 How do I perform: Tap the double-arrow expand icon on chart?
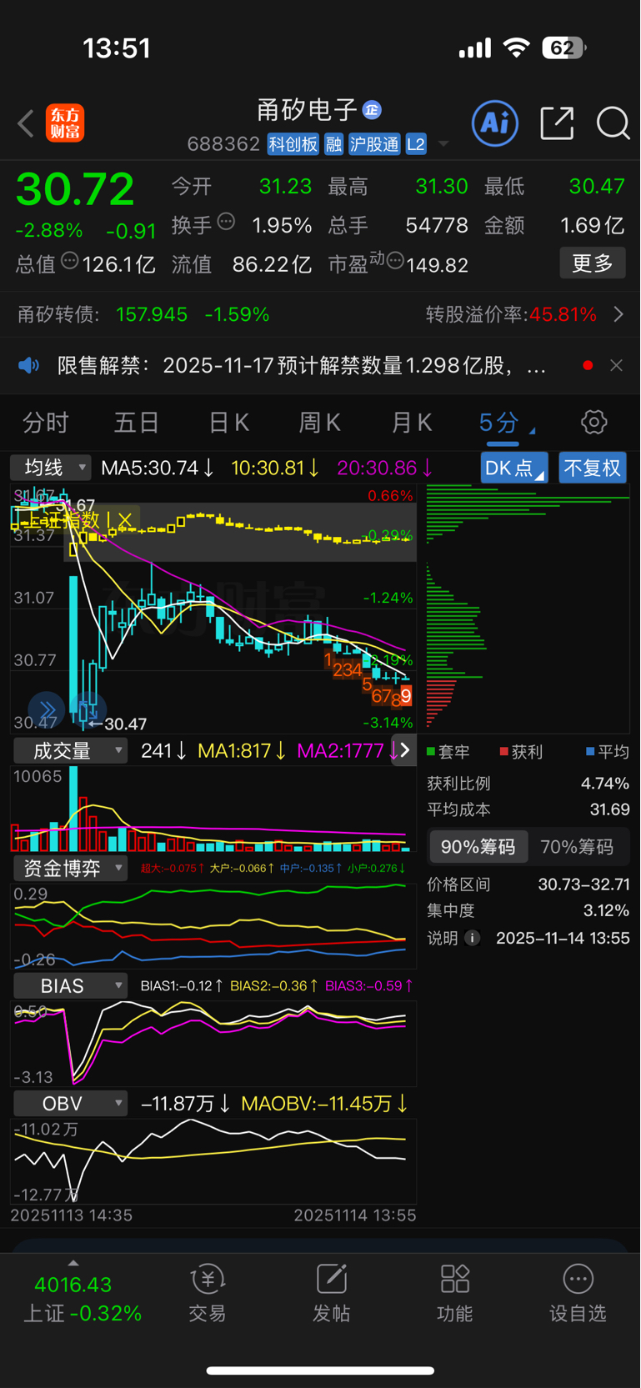coord(47,709)
